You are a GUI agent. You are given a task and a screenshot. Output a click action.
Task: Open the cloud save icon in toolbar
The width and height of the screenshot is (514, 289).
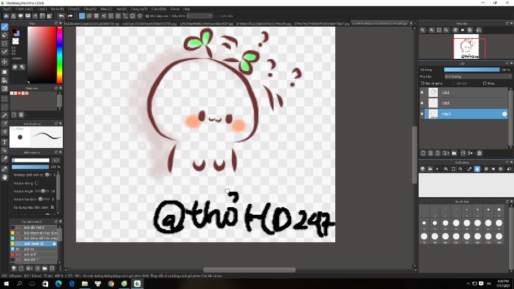pos(6,16)
